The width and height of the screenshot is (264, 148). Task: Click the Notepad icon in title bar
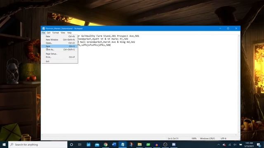tap(44, 28)
